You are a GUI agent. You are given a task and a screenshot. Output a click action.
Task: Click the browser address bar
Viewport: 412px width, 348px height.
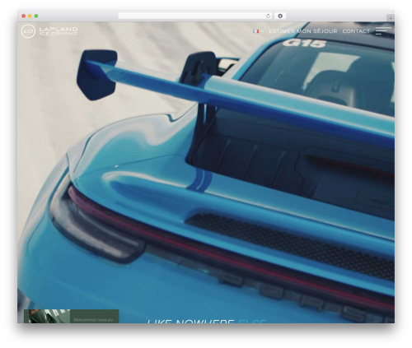[195, 16]
